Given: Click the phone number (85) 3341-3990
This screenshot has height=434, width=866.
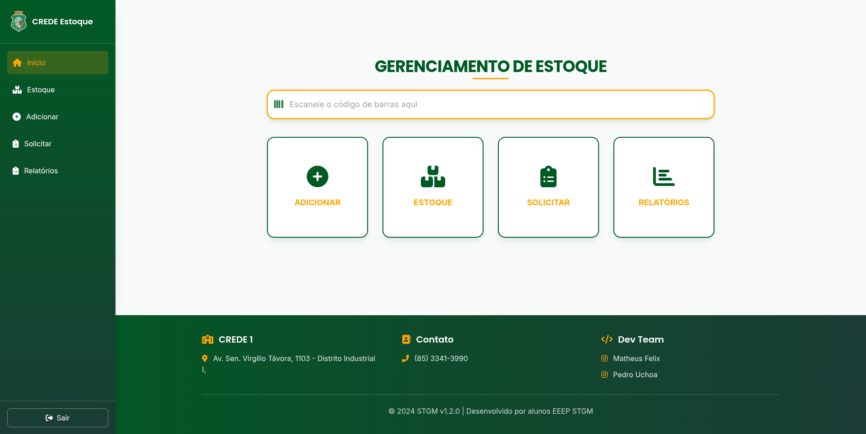Looking at the screenshot, I should coord(441,358).
